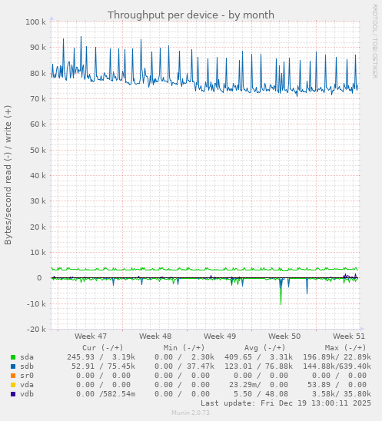Click the 'Week 48' x-axis label
The height and width of the screenshot is (421, 382).
point(155,336)
